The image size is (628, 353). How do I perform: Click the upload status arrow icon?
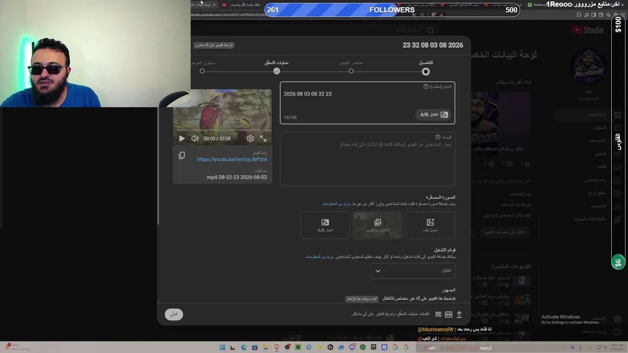coord(459,314)
